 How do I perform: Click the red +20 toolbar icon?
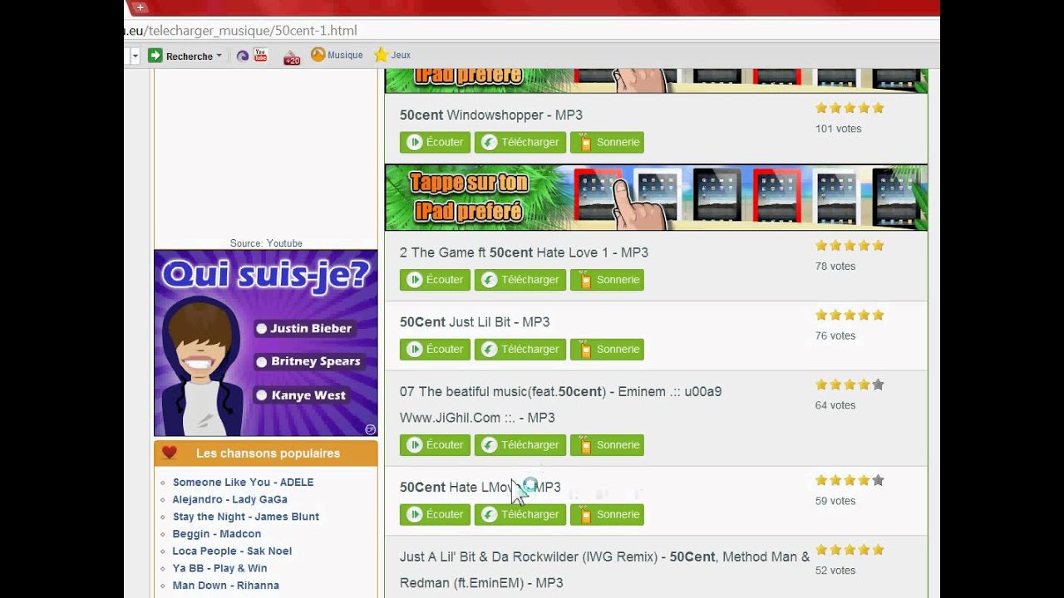pyautogui.click(x=292, y=56)
